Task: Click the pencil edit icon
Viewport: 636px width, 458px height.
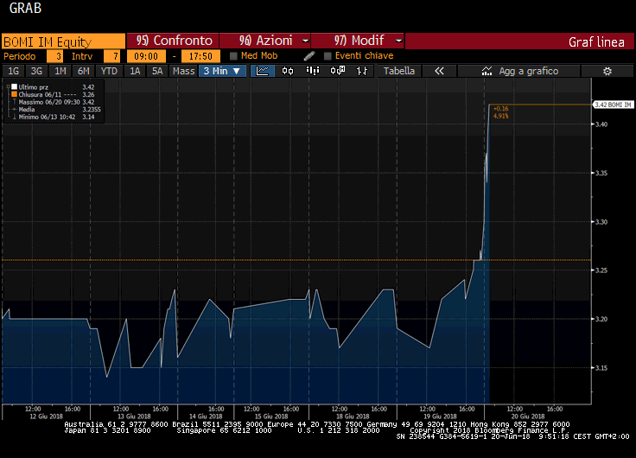Action: [308, 56]
